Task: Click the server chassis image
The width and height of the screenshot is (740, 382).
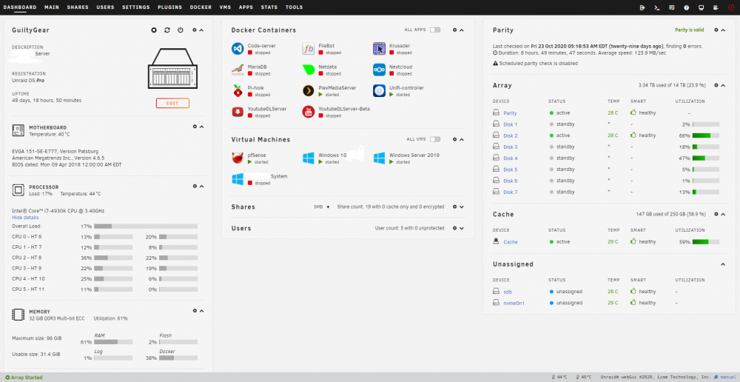Action: pos(172,67)
